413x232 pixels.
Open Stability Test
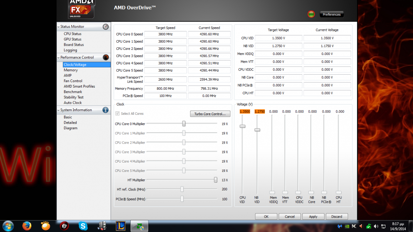73,97
